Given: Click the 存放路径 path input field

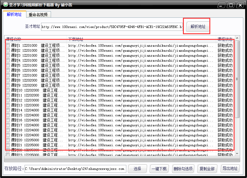Looking at the screenshot, I should pyautogui.click(x=75, y=169).
